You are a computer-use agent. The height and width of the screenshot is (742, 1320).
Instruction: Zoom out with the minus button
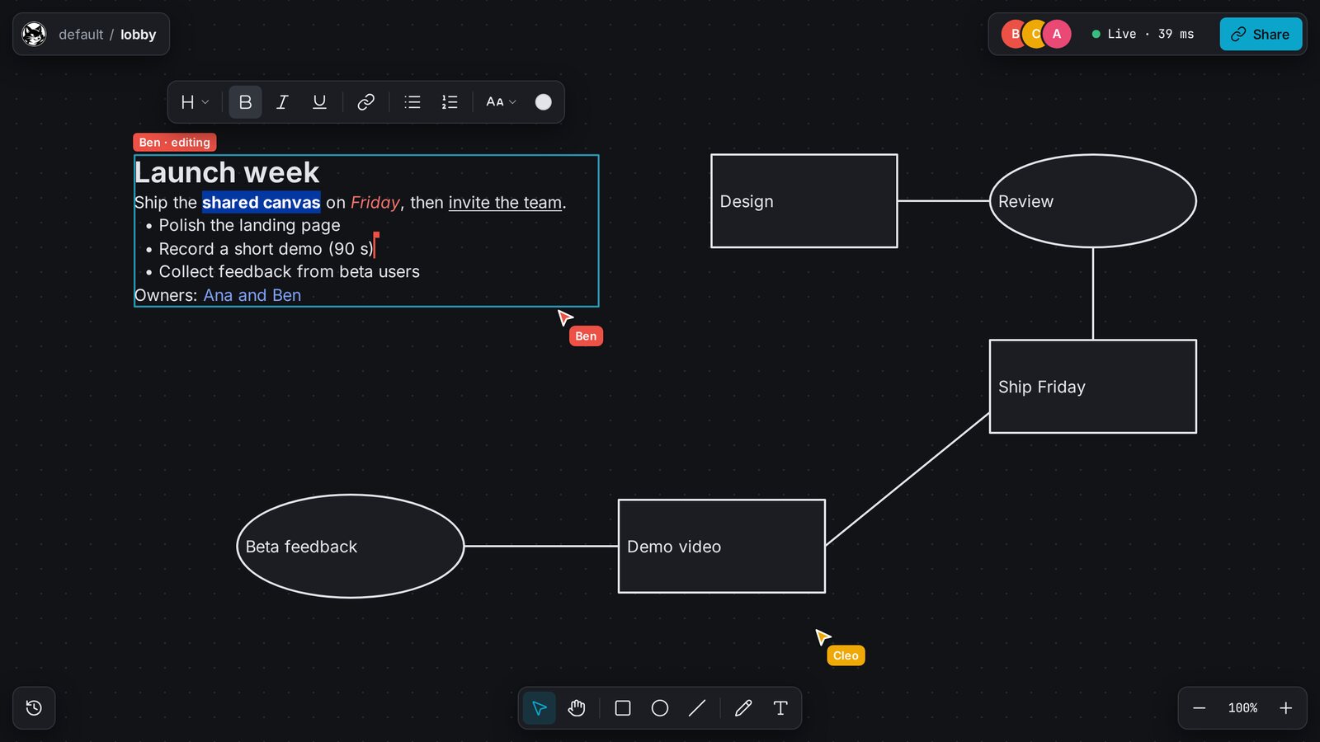point(1200,708)
